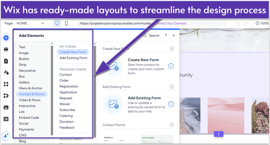Select Social category

(24, 123)
